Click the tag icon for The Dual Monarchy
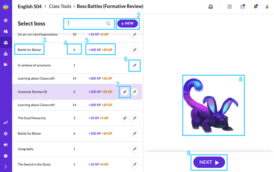The width and height of the screenshot is (274, 172). (x=125, y=118)
